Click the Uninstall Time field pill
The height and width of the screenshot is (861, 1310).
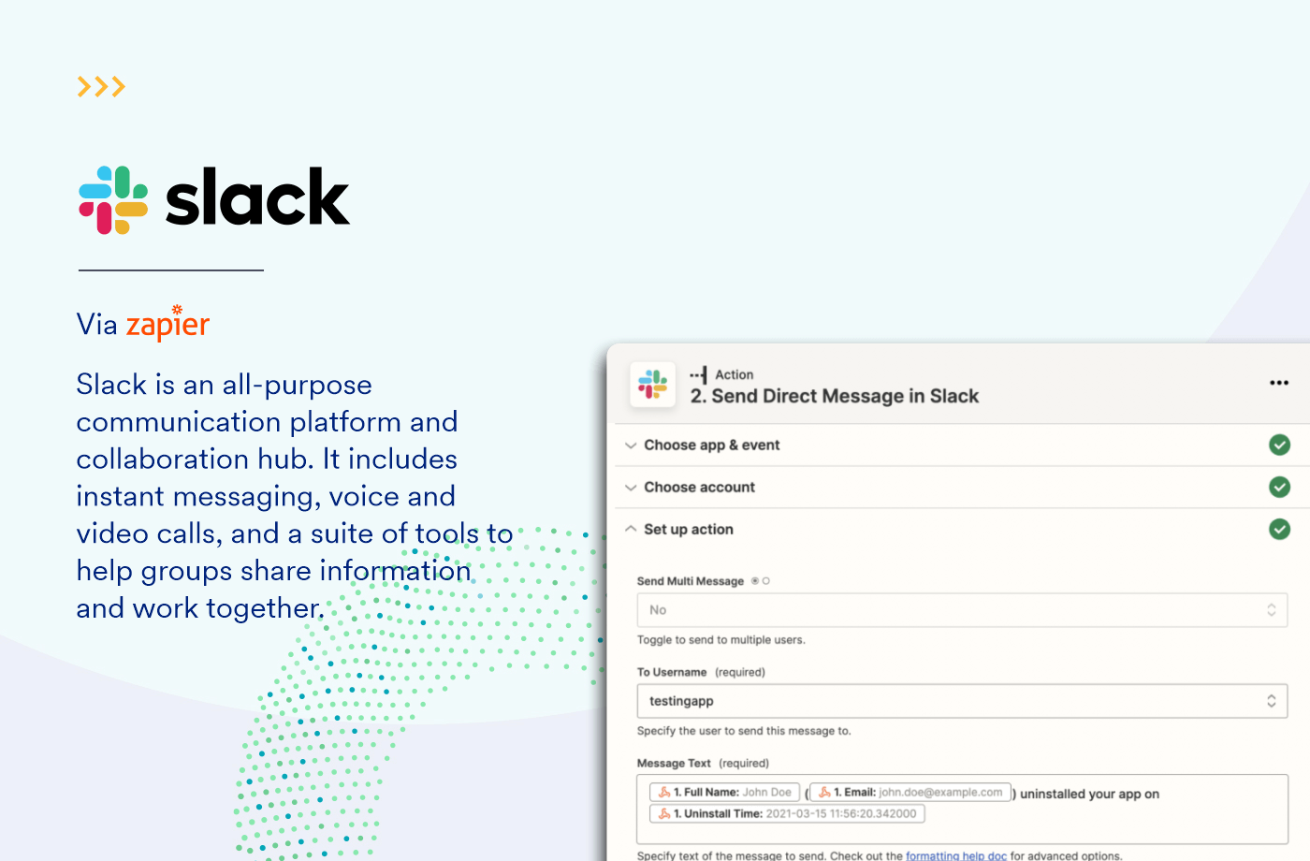pos(787,814)
